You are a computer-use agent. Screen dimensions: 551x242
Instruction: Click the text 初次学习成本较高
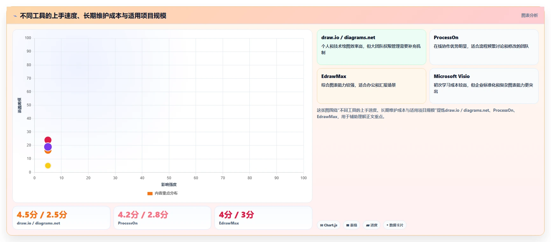click(x=450, y=85)
